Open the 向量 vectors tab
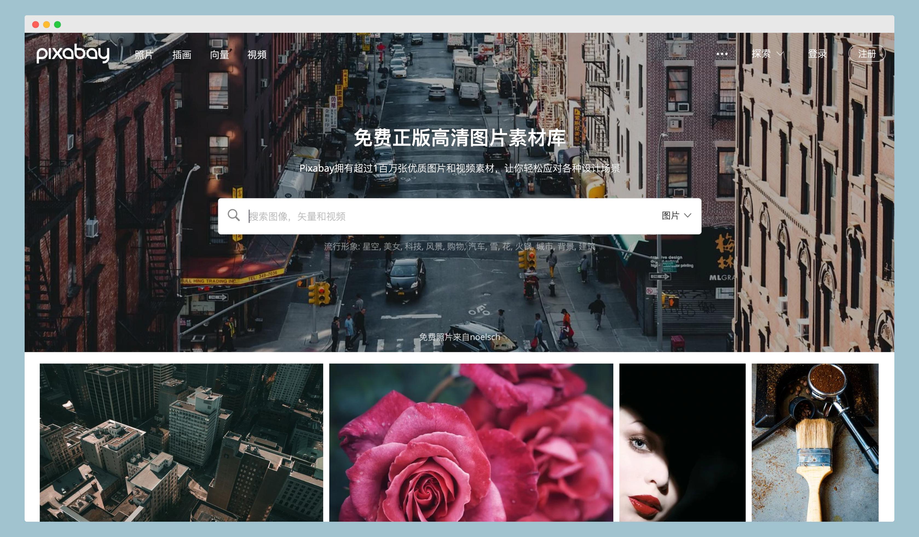 (x=219, y=55)
